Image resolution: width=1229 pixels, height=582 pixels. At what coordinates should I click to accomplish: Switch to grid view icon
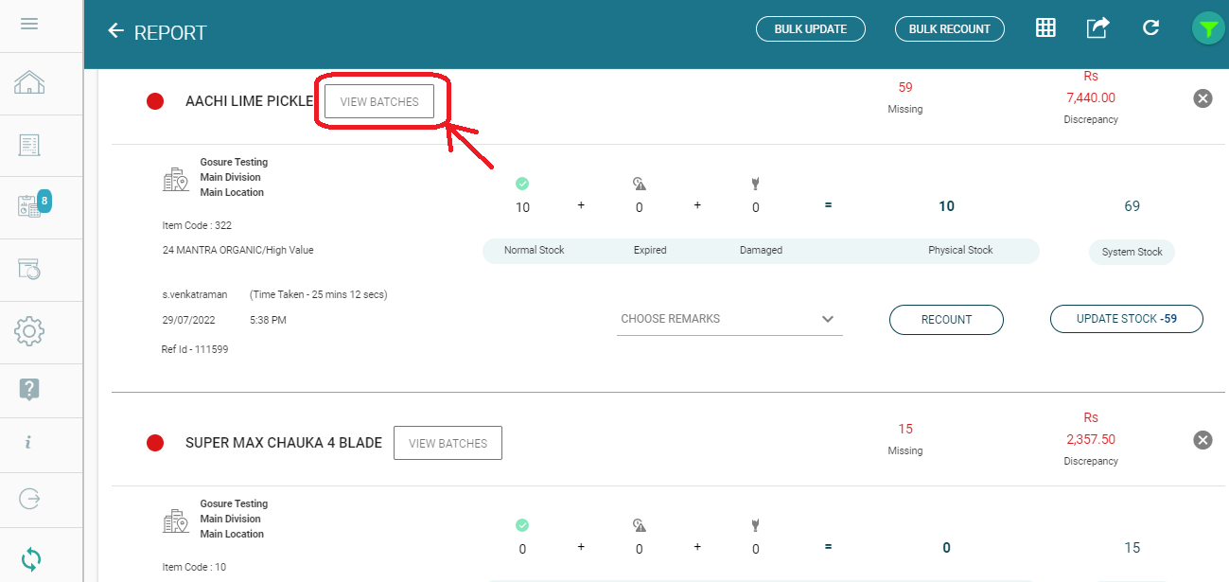[1045, 27]
